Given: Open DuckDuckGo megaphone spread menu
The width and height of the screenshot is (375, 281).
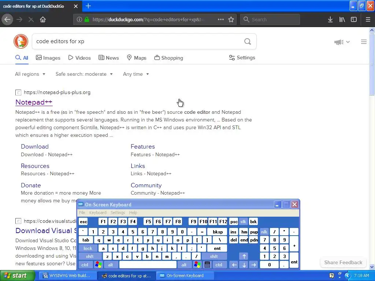Looking at the screenshot, I should pos(342,42).
